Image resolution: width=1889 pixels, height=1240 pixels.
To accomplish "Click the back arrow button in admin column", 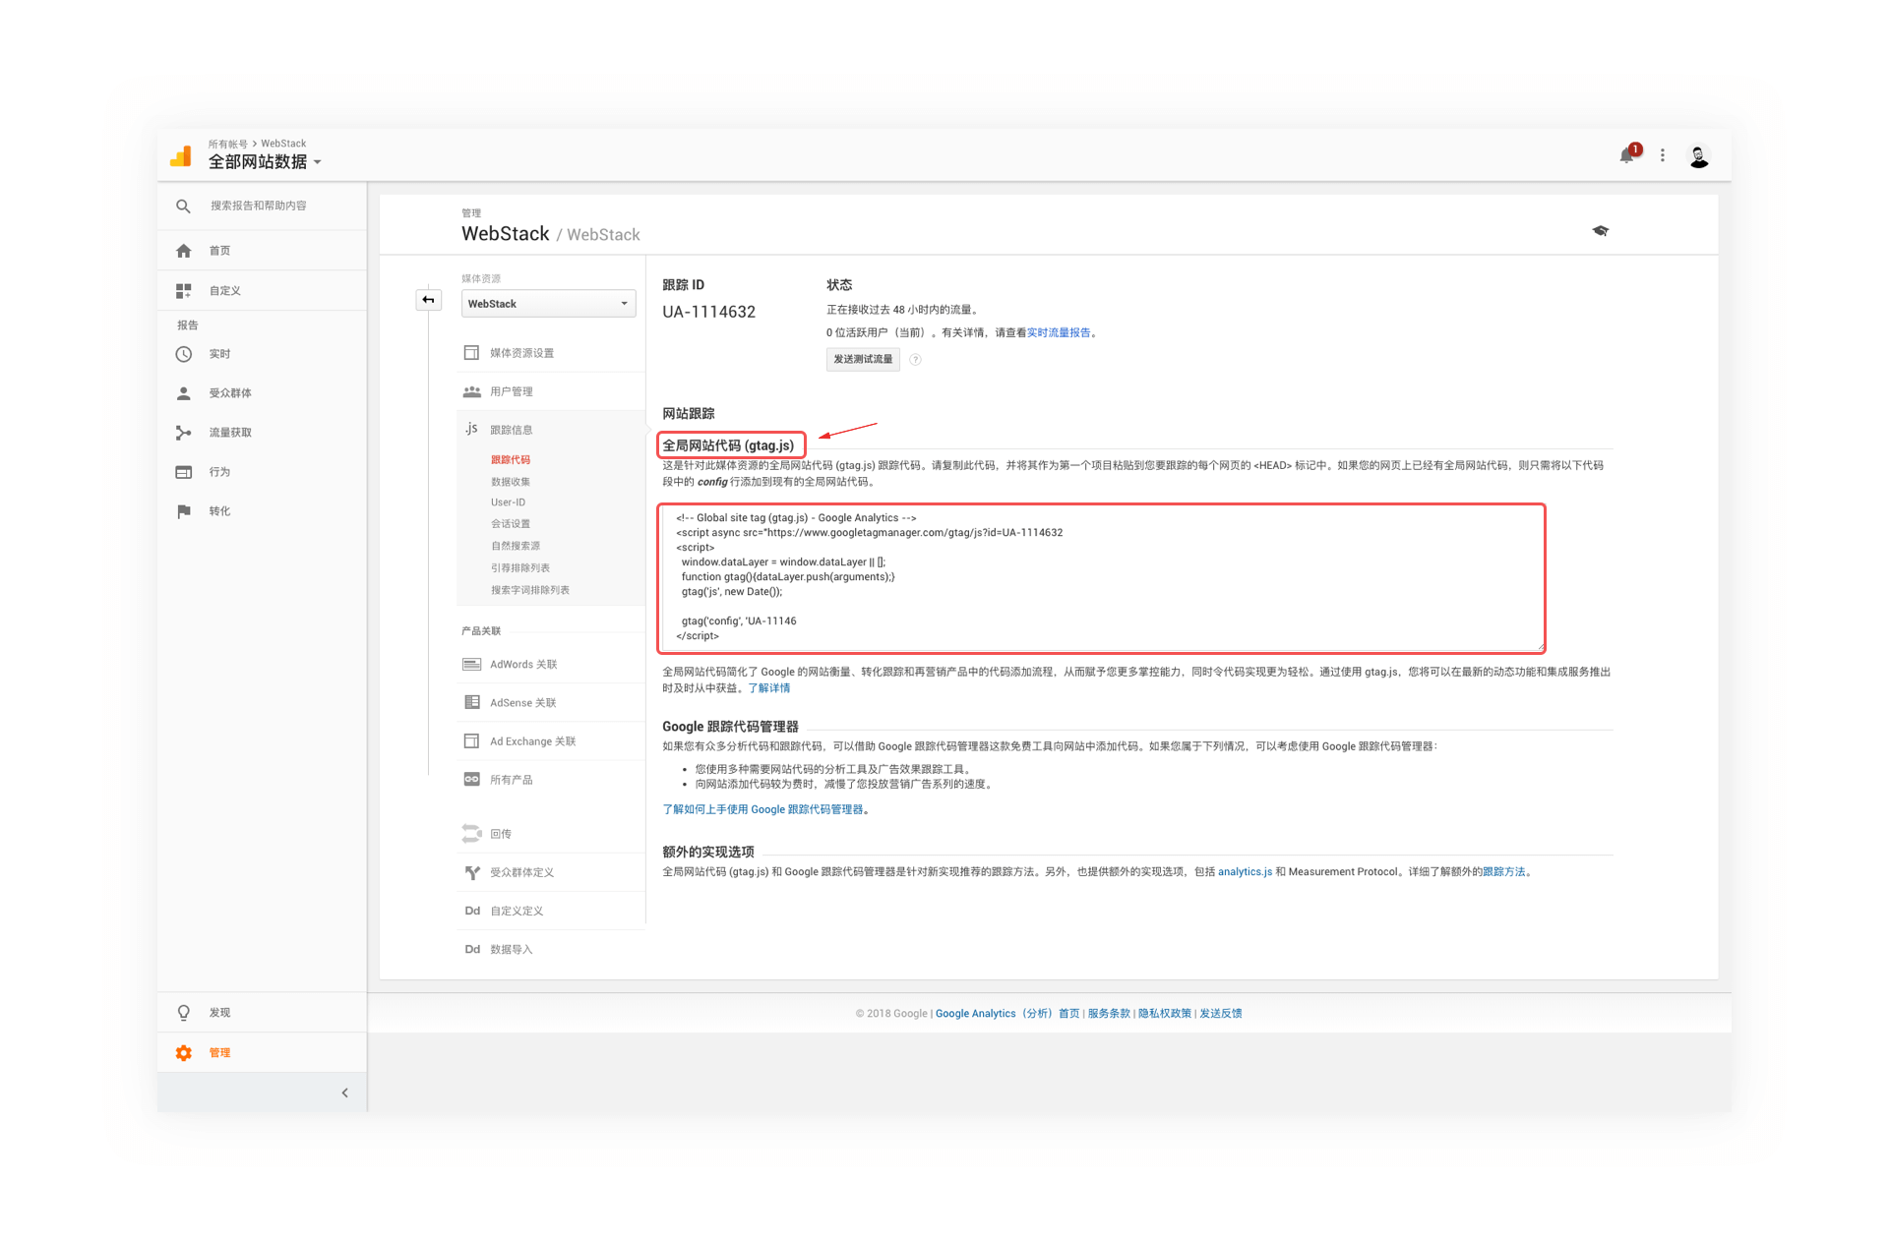I will [x=429, y=300].
